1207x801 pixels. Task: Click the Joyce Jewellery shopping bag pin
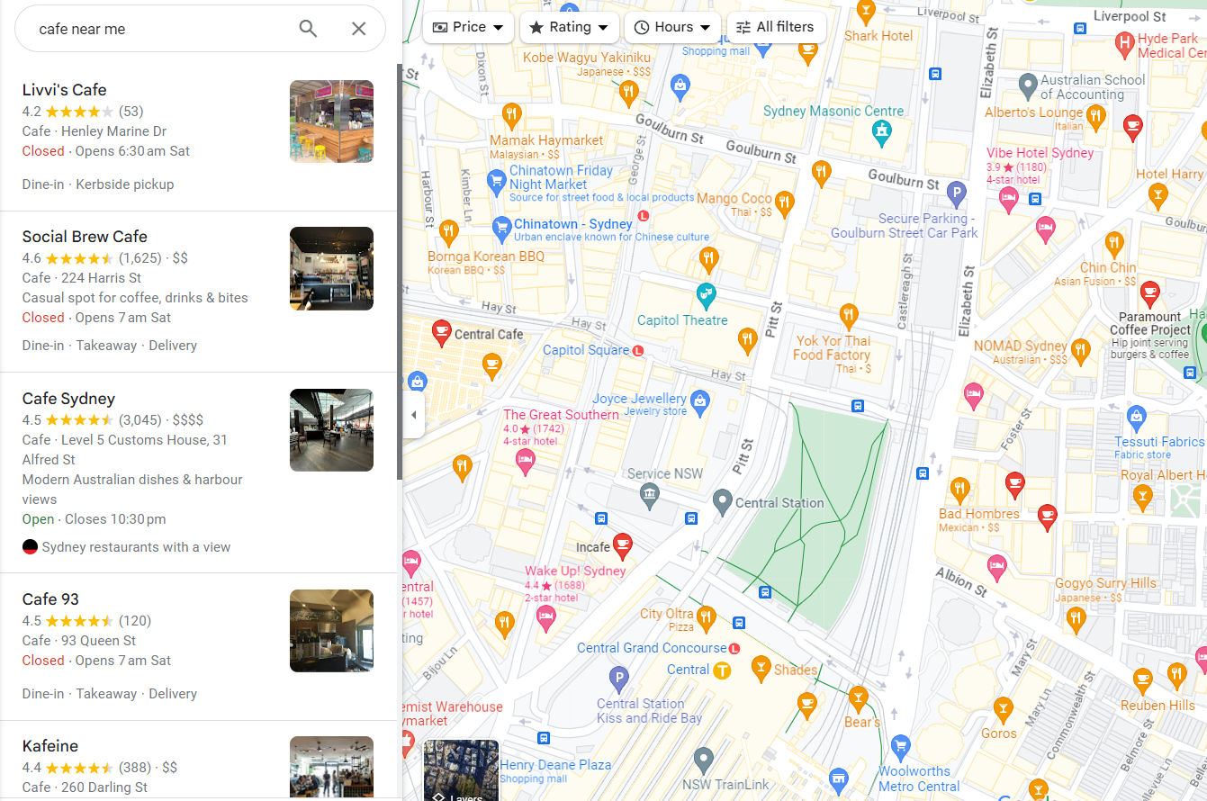click(x=700, y=399)
